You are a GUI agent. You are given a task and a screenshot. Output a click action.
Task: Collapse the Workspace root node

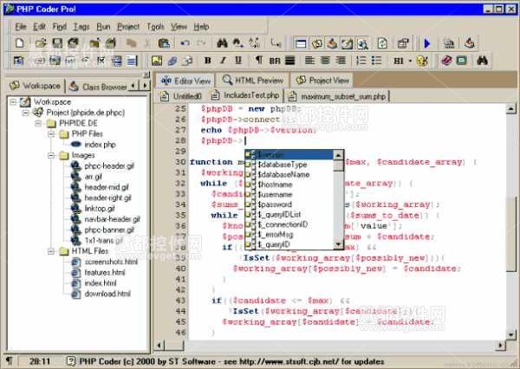coord(13,101)
